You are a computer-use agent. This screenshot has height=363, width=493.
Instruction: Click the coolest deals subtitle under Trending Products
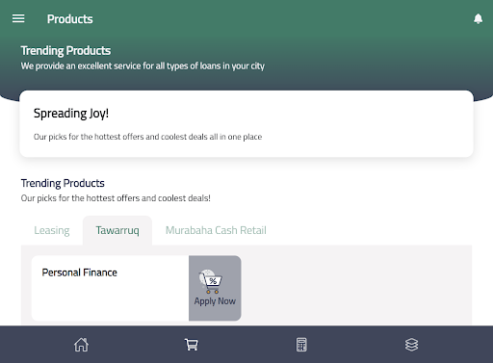[x=116, y=198]
